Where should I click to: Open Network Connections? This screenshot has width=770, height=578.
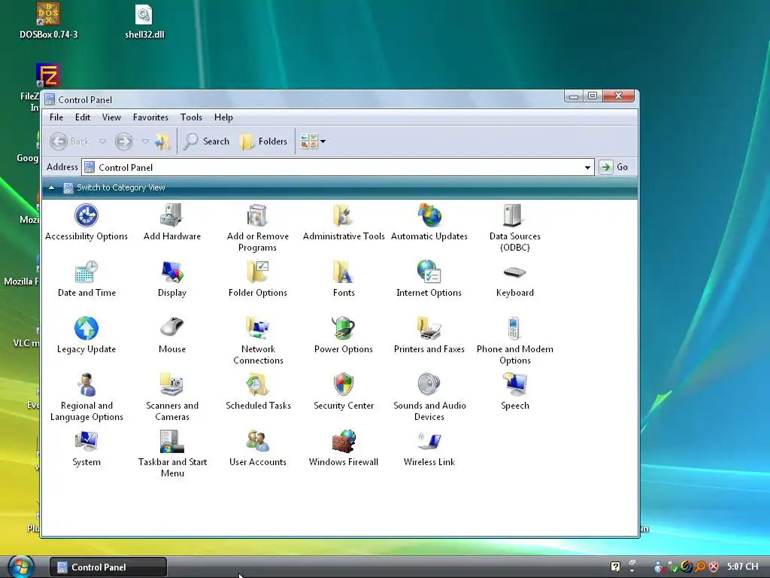257,341
